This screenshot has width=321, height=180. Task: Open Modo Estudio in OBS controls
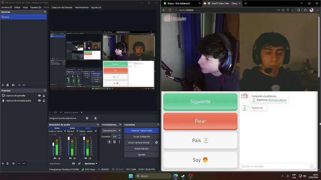141,148
